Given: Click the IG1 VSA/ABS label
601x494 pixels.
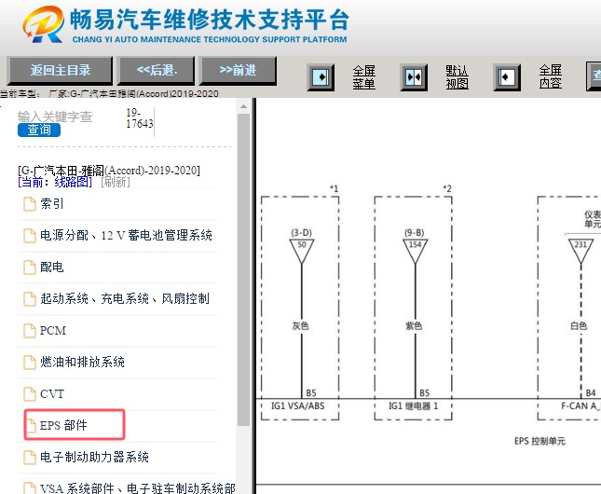Looking at the screenshot, I should [298, 405].
